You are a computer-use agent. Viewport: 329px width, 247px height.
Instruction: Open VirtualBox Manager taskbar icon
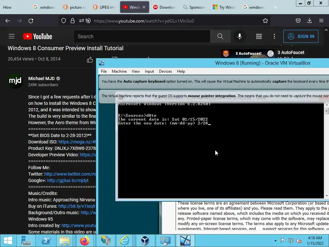click(145, 241)
